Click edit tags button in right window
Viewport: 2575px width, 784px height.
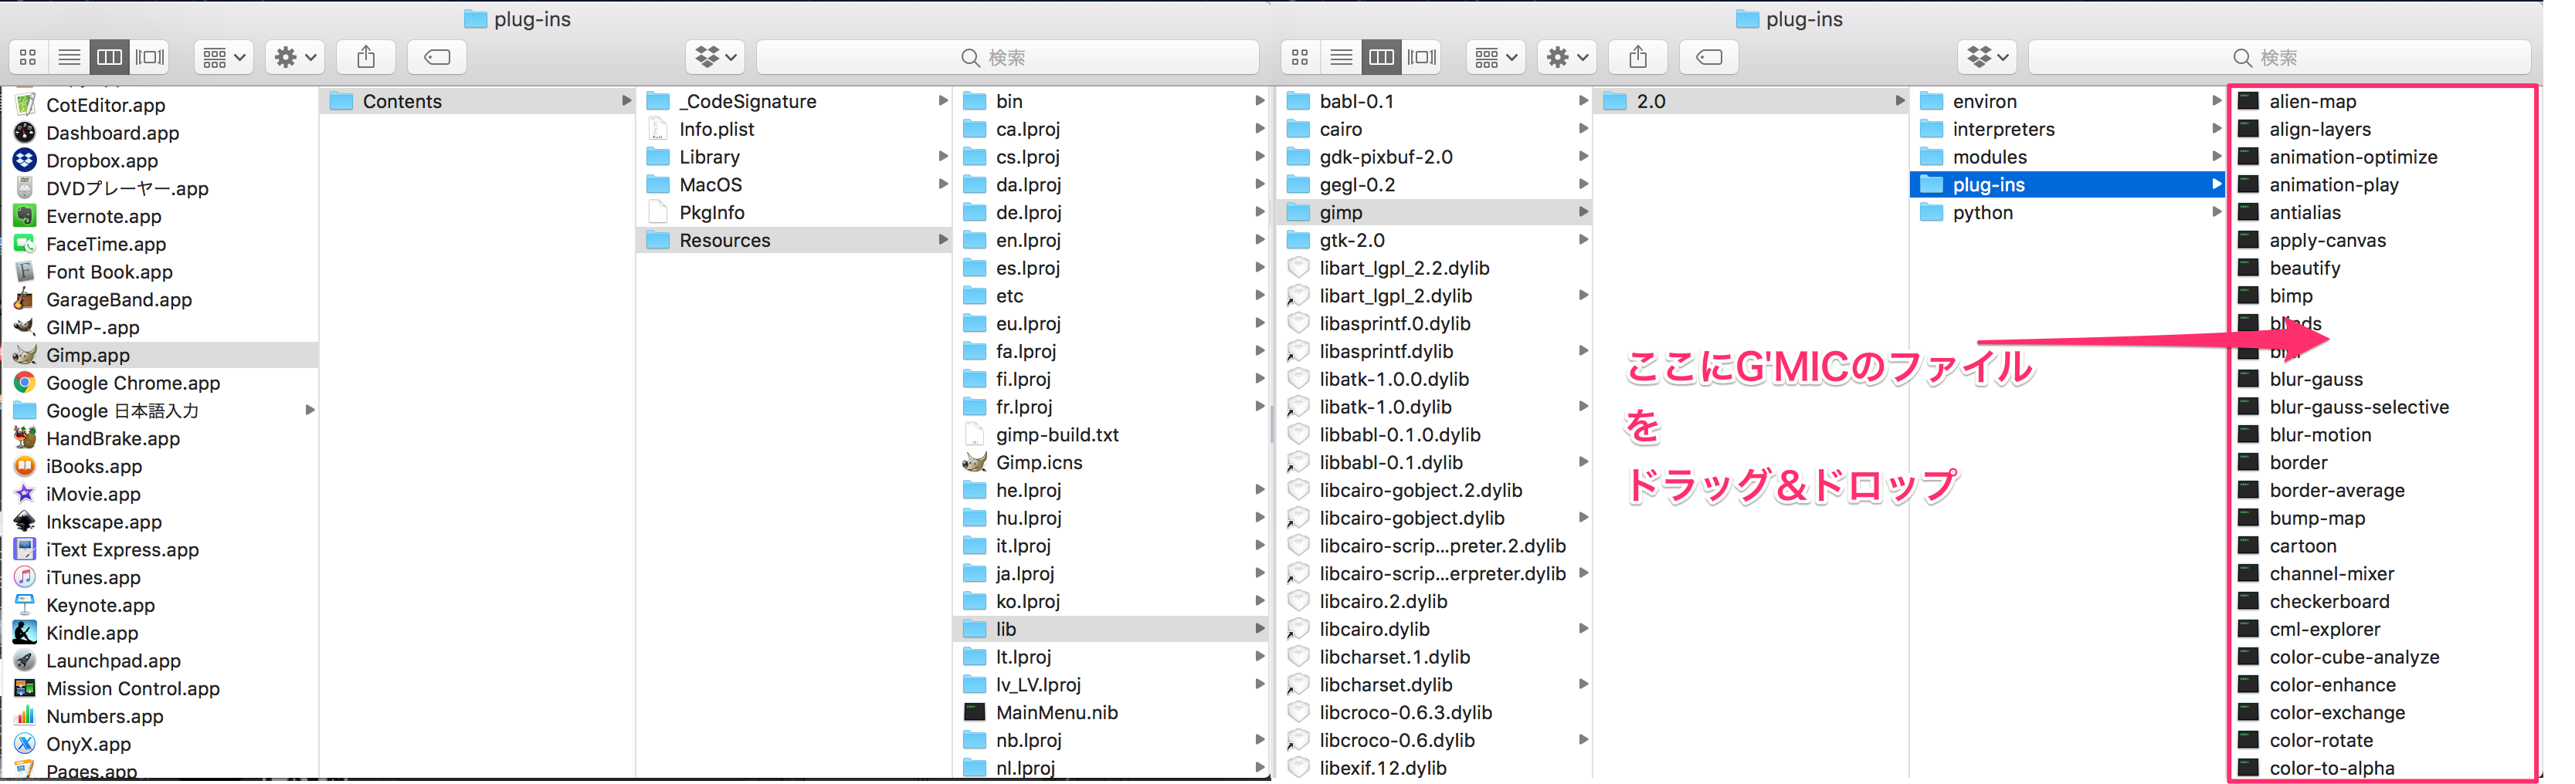(1708, 58)
